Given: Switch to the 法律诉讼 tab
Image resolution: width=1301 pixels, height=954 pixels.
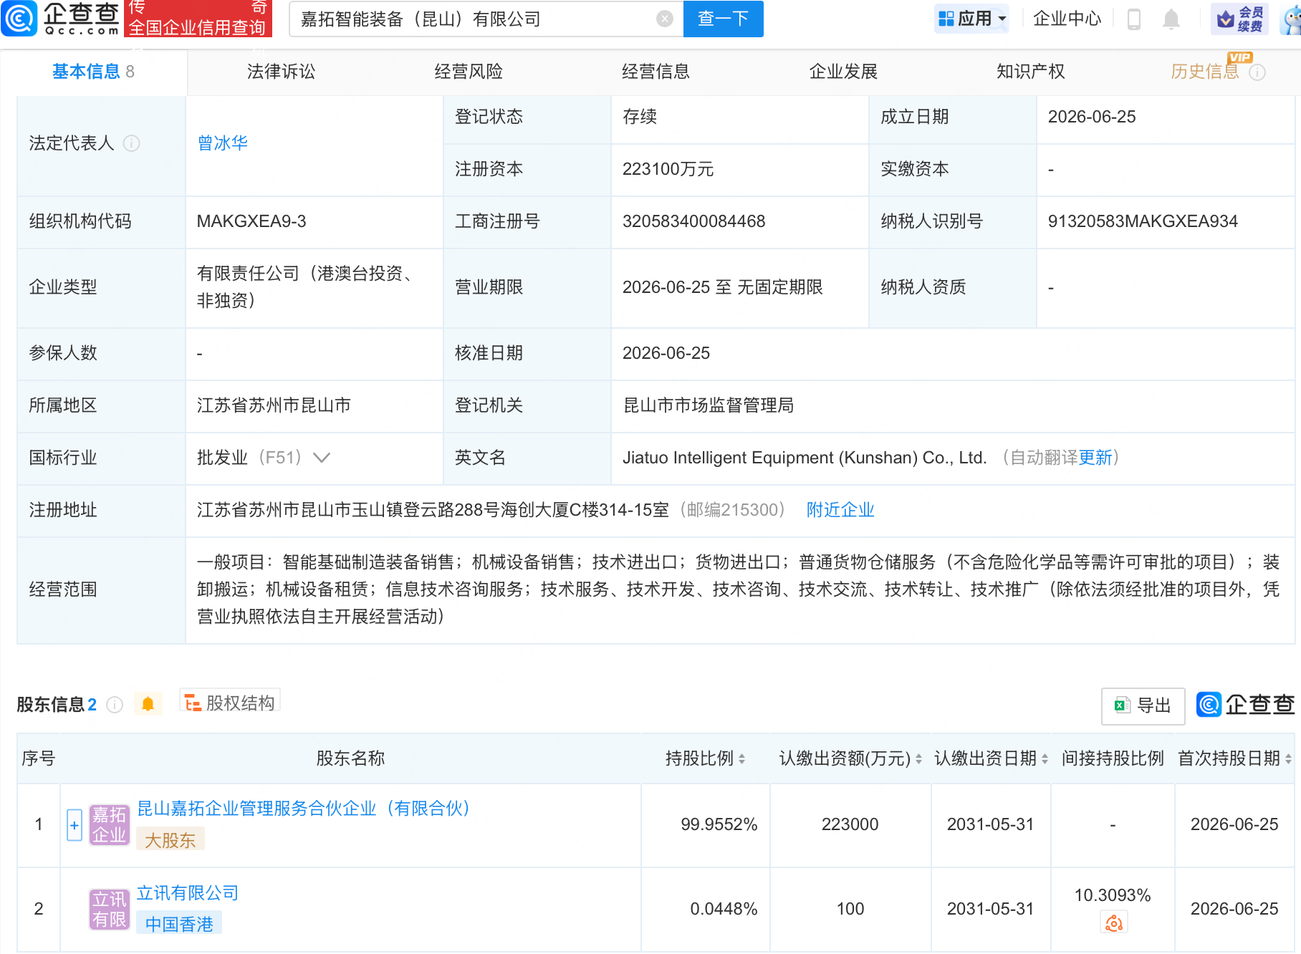Looking at the screenshot, I should (281, 72).
